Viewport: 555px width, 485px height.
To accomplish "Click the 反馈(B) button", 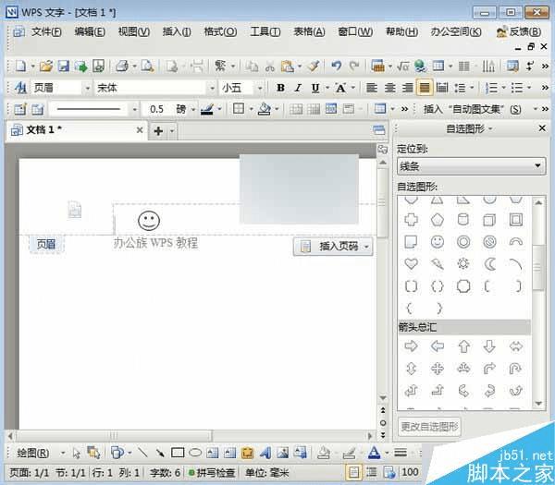I will 519,31.
